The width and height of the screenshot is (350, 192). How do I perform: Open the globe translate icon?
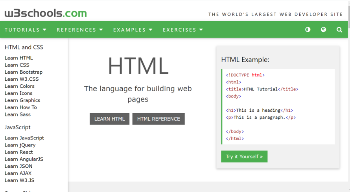(323, 30)
